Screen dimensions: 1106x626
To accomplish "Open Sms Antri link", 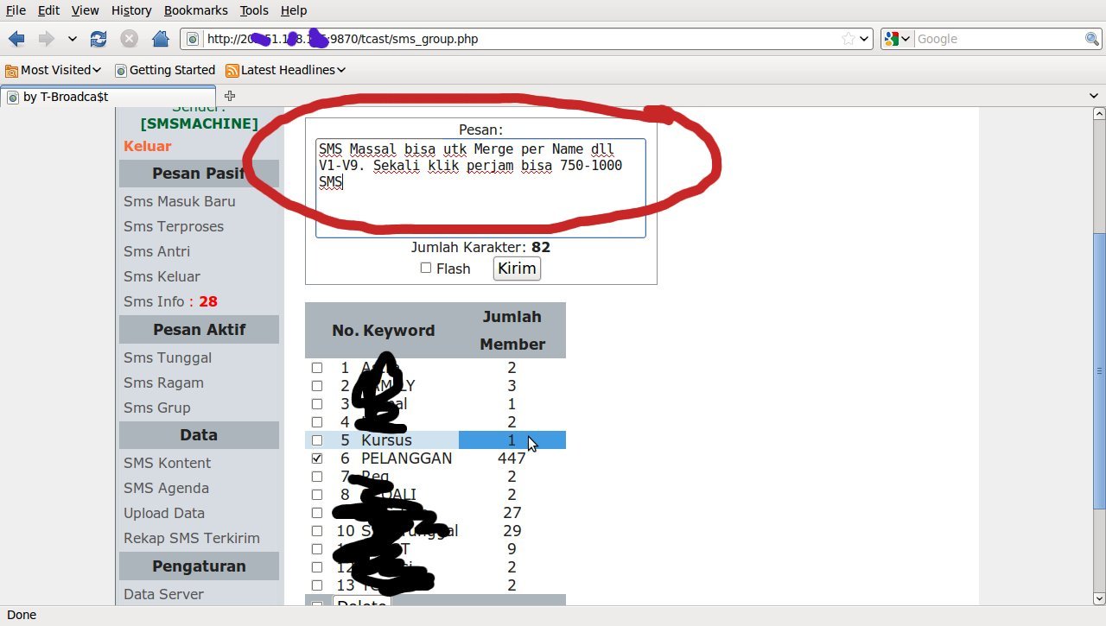I will coord(157,251).
